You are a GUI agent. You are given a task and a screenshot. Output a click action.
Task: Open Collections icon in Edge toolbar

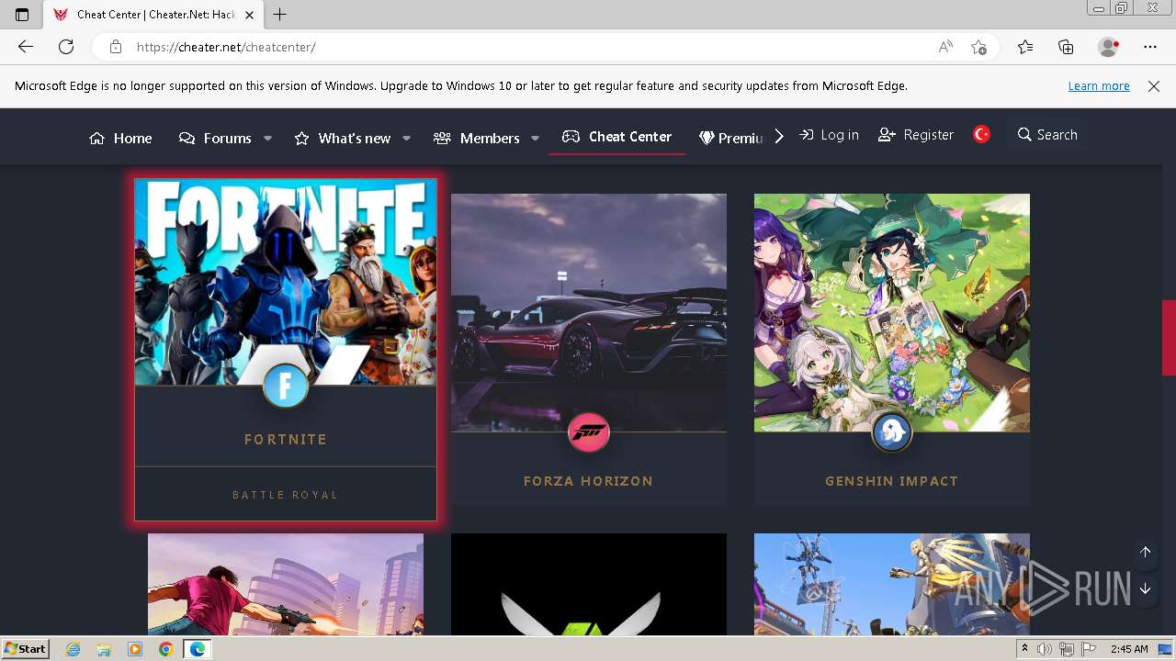click(x=1066, y=47)
